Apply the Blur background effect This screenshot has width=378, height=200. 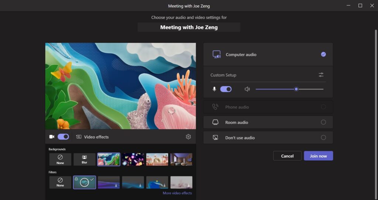tap(84, 159)
